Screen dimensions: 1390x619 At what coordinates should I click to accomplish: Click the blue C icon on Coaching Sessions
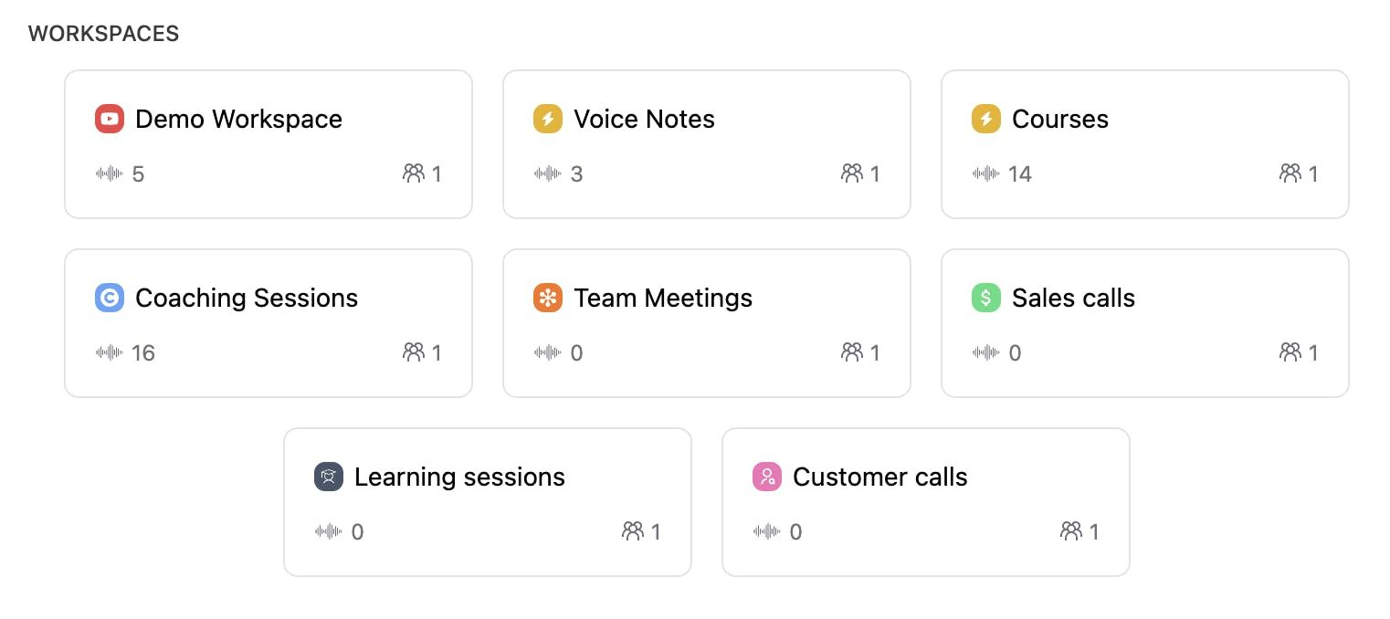(x=109, y=298)
